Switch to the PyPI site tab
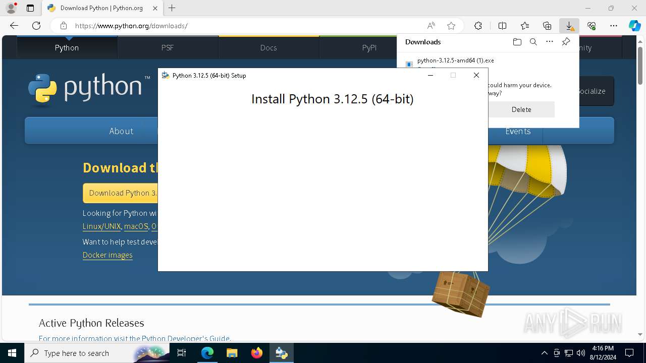The width and height of the screenshot is (646, 363). pyautogui.click(x=369, y=47)
